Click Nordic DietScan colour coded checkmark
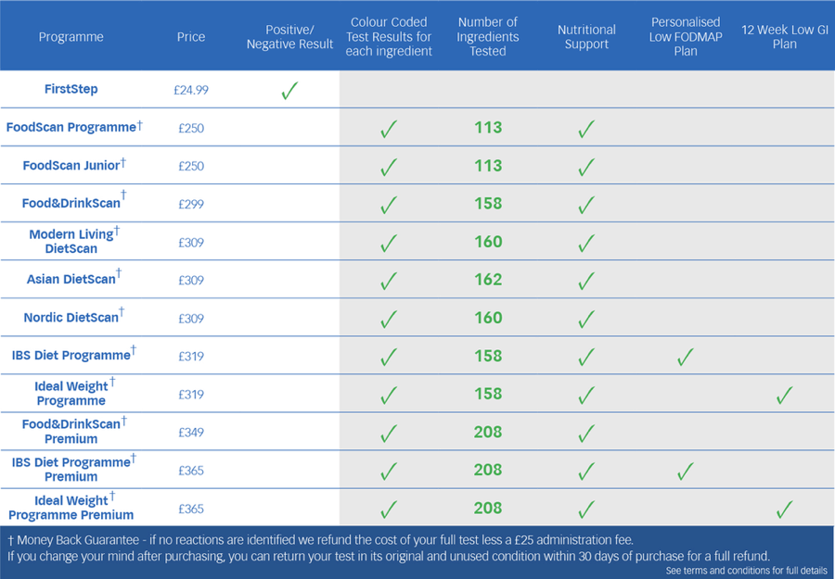The height and width of the screenshot is (579, 835). (x=389, y=319)
